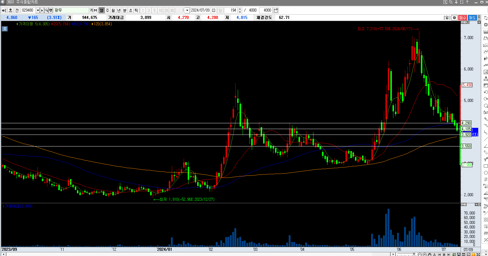Image resolution: width=488 pixels, height=256 pixels.
Task: Click the help question mark in title bar
Action: pos(467,2)
